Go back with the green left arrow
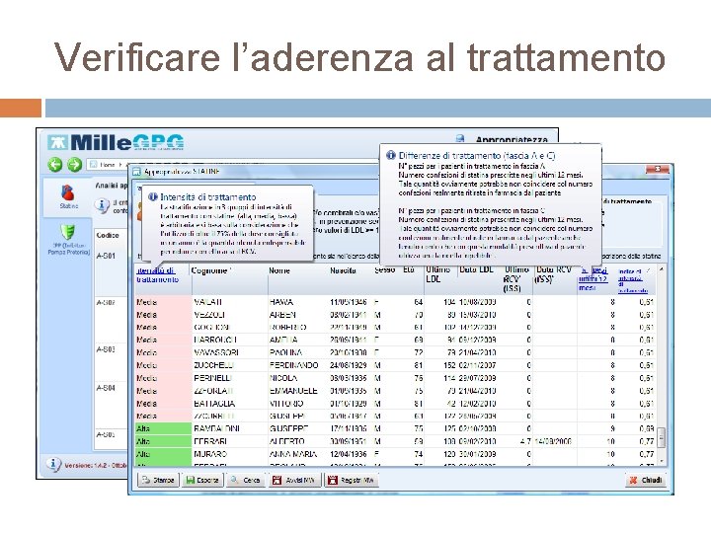The height and width of the screenshot is (533, 711). click(x=55, y=165)
